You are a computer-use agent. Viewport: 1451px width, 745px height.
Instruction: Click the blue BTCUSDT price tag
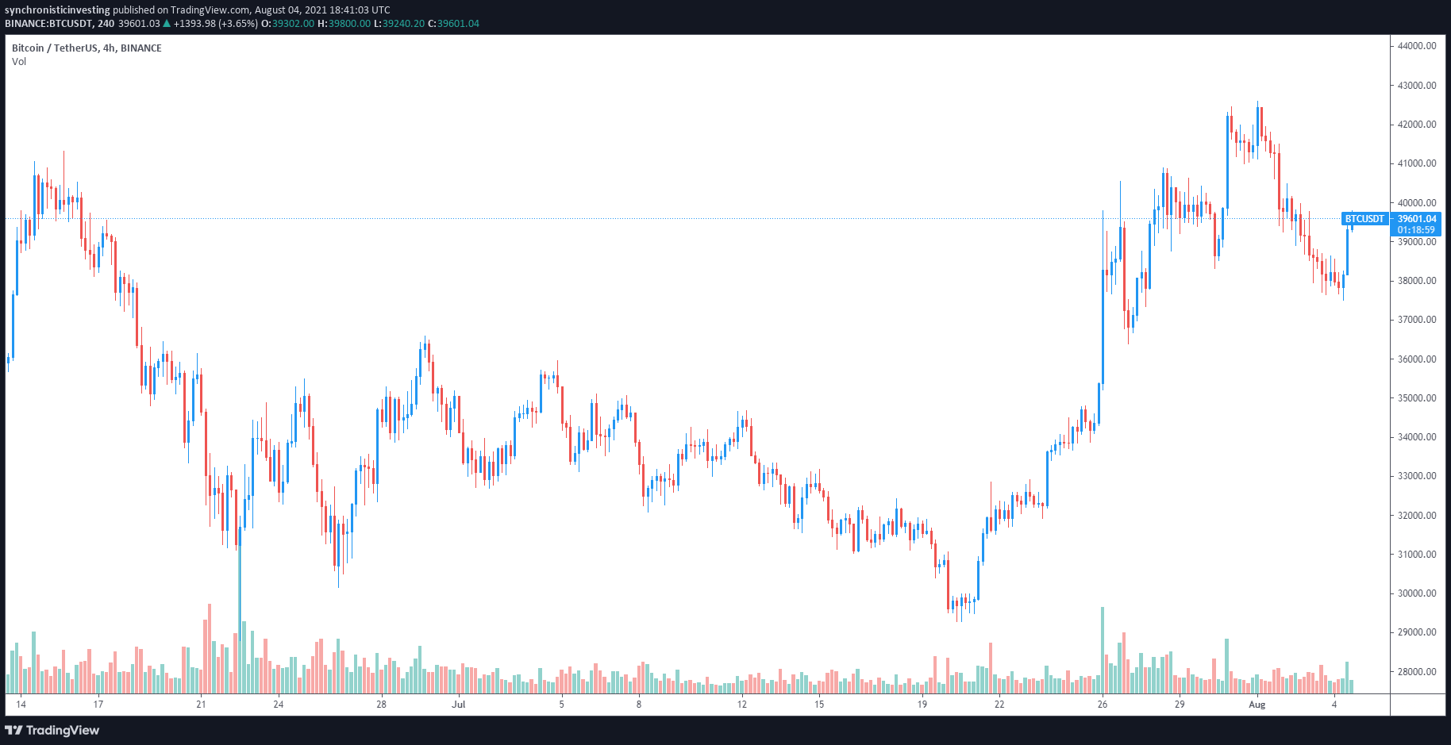click(1364, 219)
